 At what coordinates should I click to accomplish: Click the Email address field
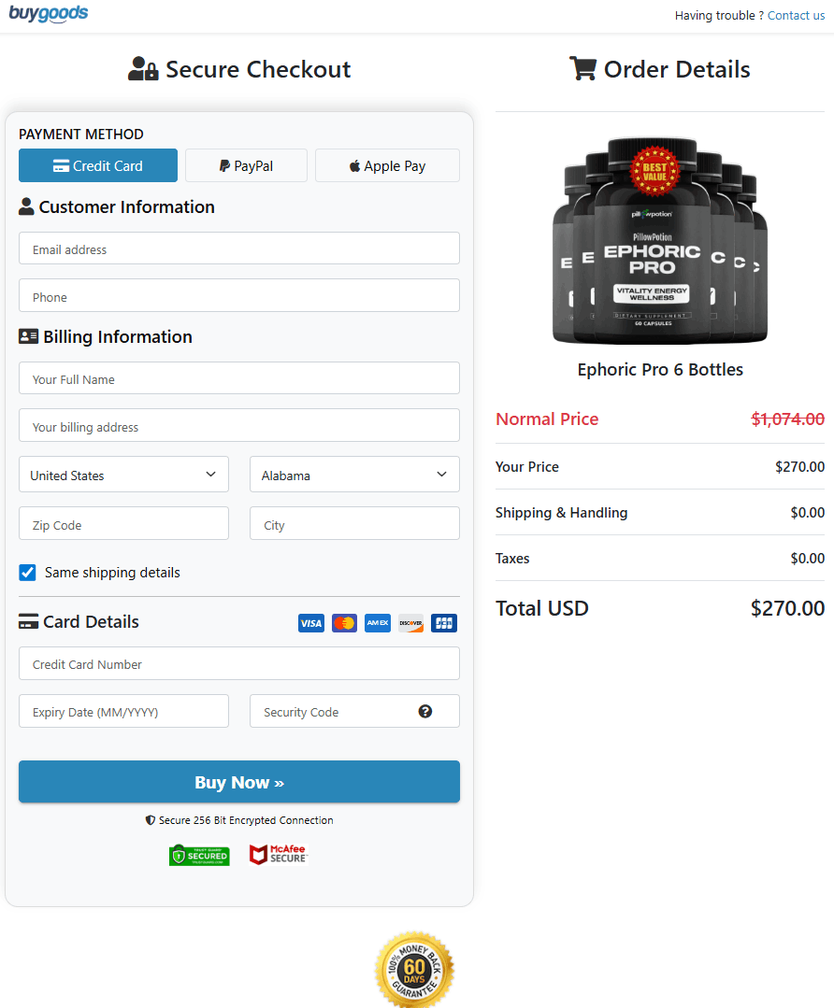pyautogui.click(x=239, y=249)
